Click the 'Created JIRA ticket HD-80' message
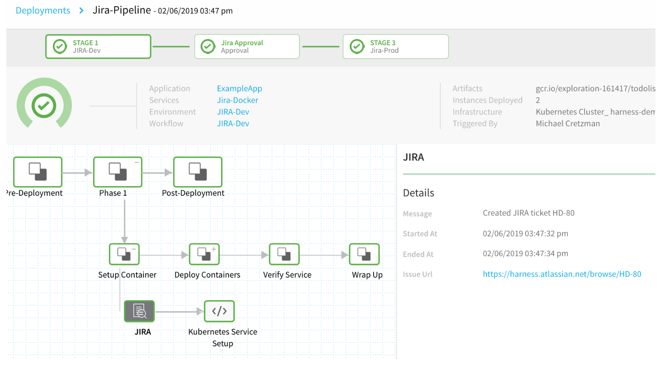 (x=528, y=213)
